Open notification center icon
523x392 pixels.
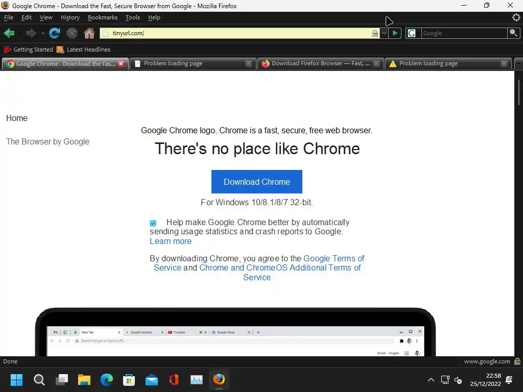[x=509, y=380]
